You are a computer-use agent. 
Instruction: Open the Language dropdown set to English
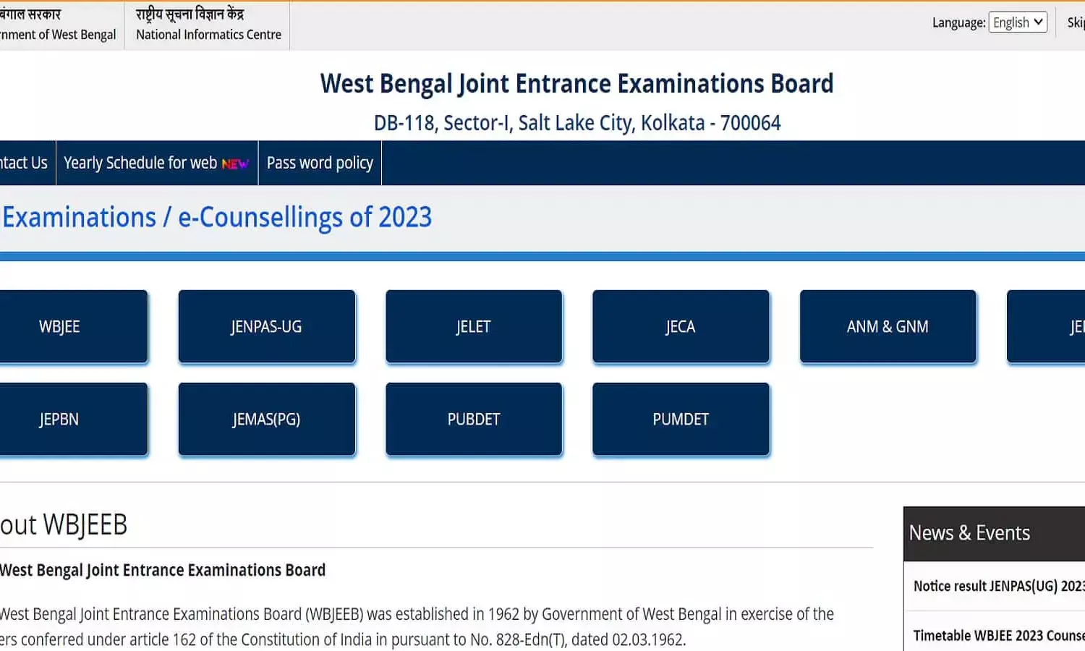pyautogui.click(x=1017, y=22)
